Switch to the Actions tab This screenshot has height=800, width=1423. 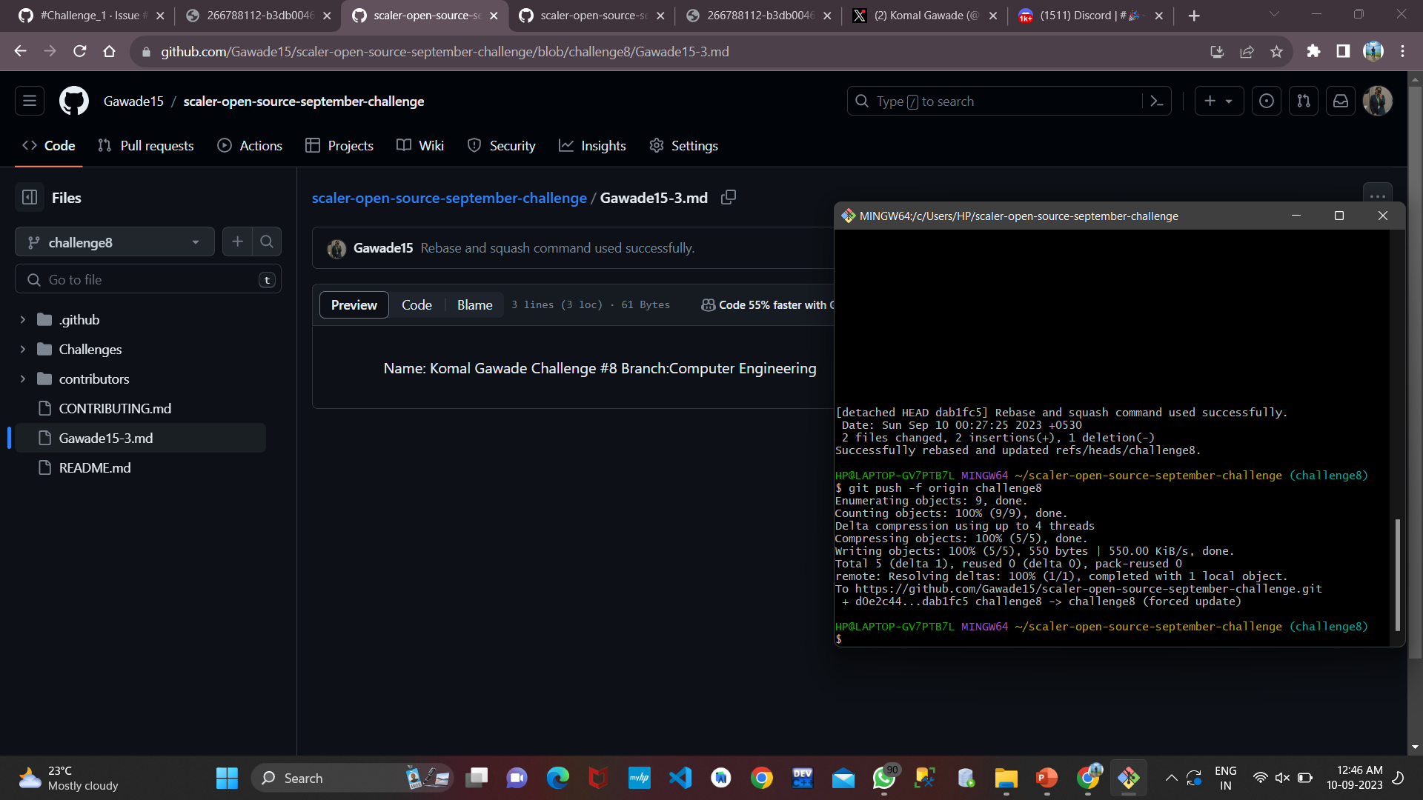point(250,145)
